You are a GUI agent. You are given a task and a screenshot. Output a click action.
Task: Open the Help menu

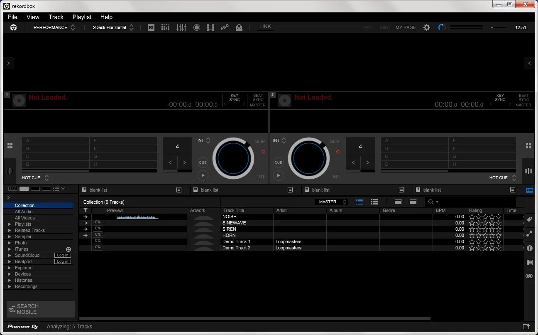106,17
